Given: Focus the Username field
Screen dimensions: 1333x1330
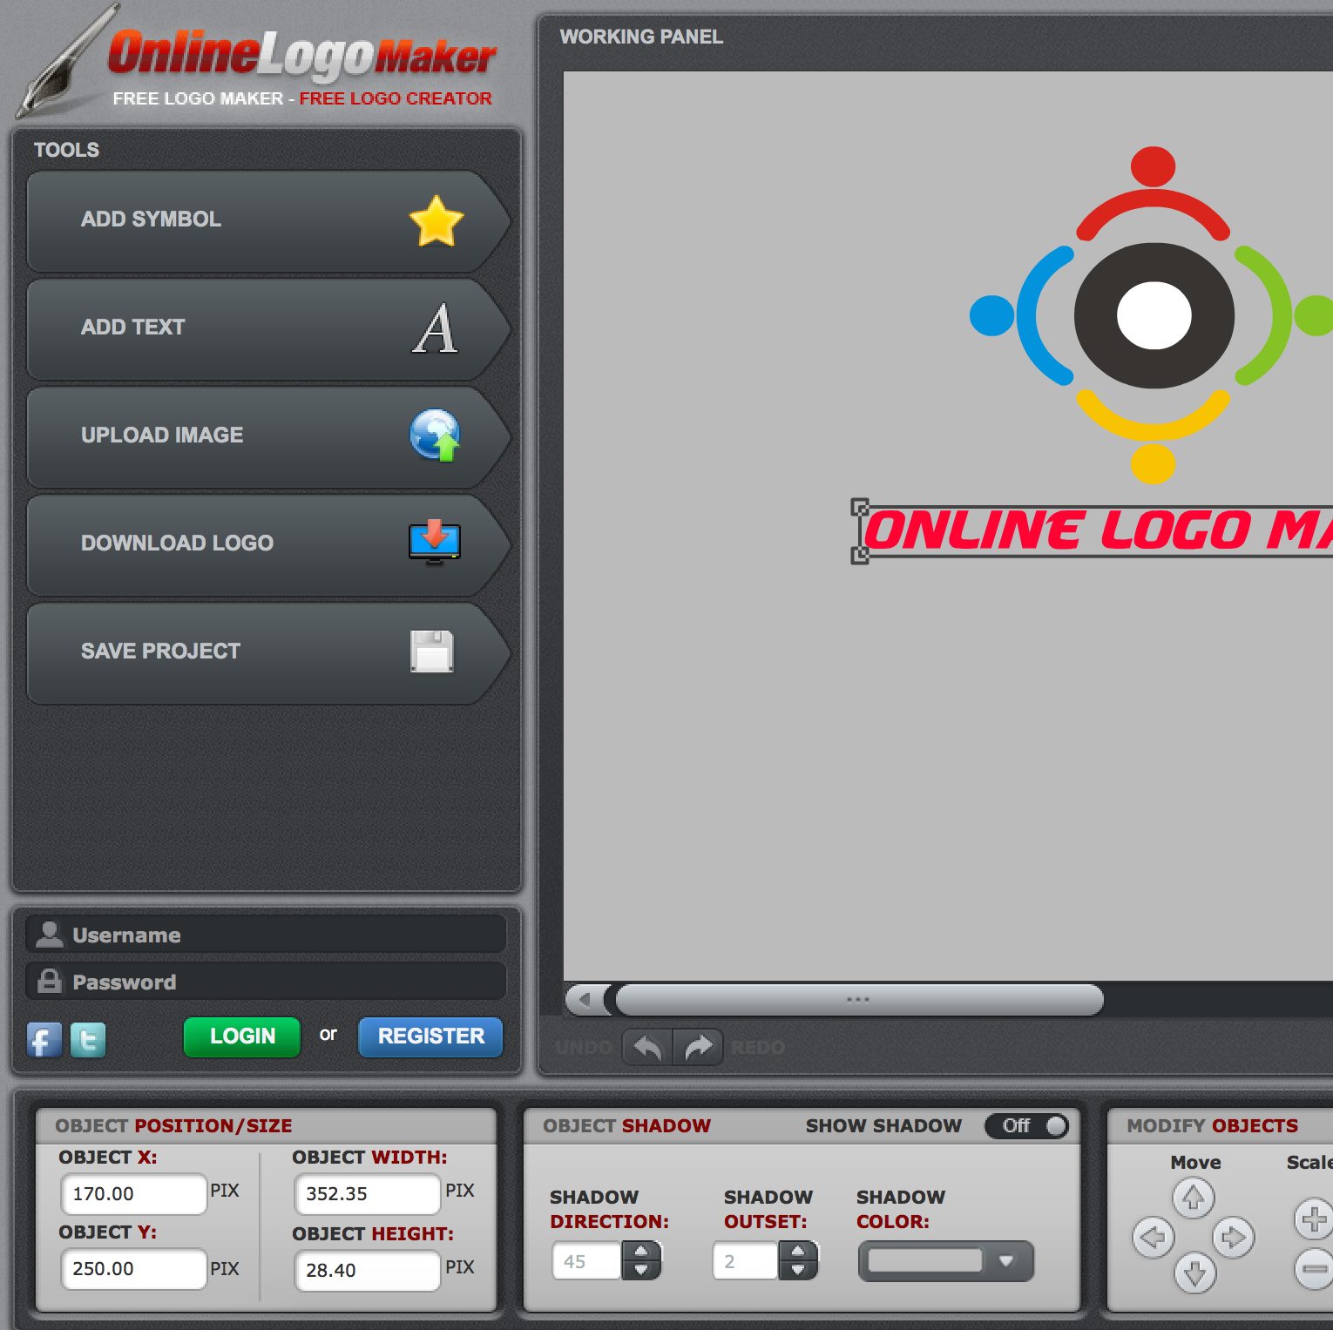Looking at the screenshot, I should point(267,935).
